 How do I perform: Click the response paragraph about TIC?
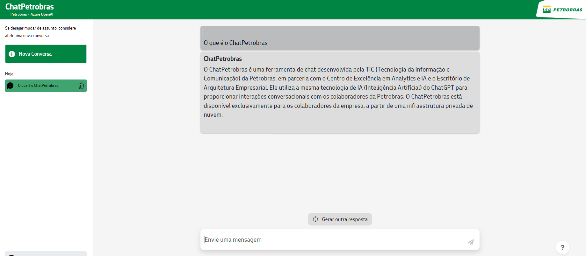(338, 92)
